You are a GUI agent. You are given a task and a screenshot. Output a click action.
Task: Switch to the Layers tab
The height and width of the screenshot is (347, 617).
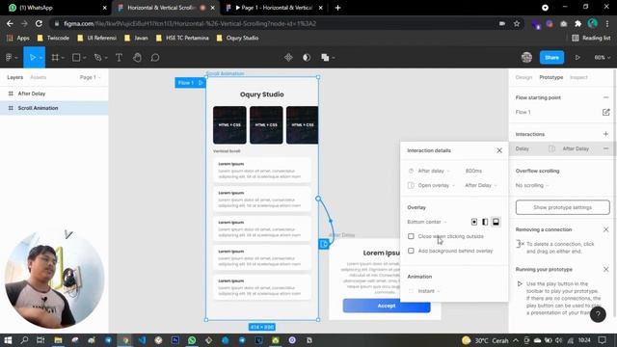15,77
